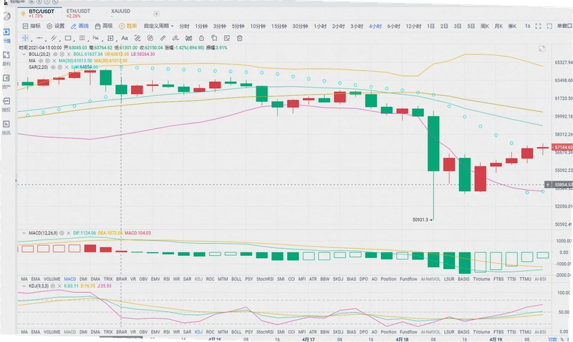
Task: Select the rectangle shape drawing tool
Action: [x=68, y=38]
